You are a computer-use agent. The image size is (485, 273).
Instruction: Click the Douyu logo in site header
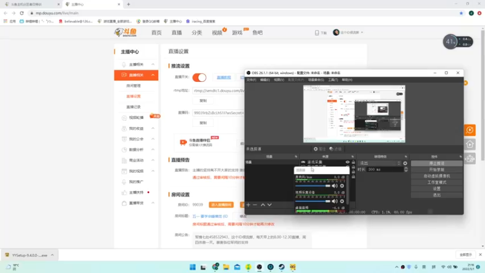click(125, 32)
